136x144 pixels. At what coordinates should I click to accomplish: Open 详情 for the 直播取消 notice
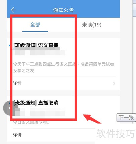point(17,135)
